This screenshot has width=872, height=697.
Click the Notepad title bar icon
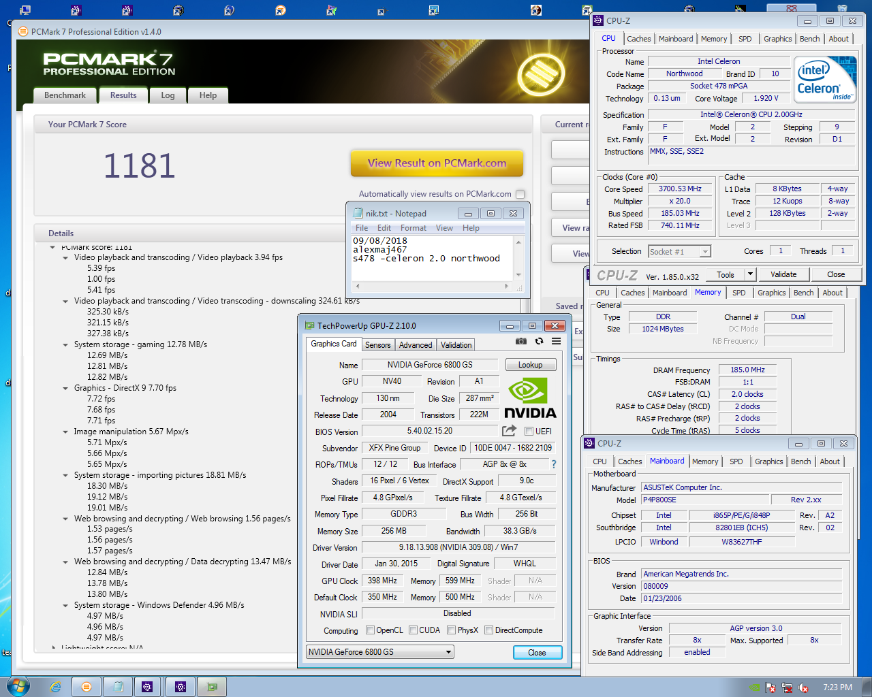point(358,213)
